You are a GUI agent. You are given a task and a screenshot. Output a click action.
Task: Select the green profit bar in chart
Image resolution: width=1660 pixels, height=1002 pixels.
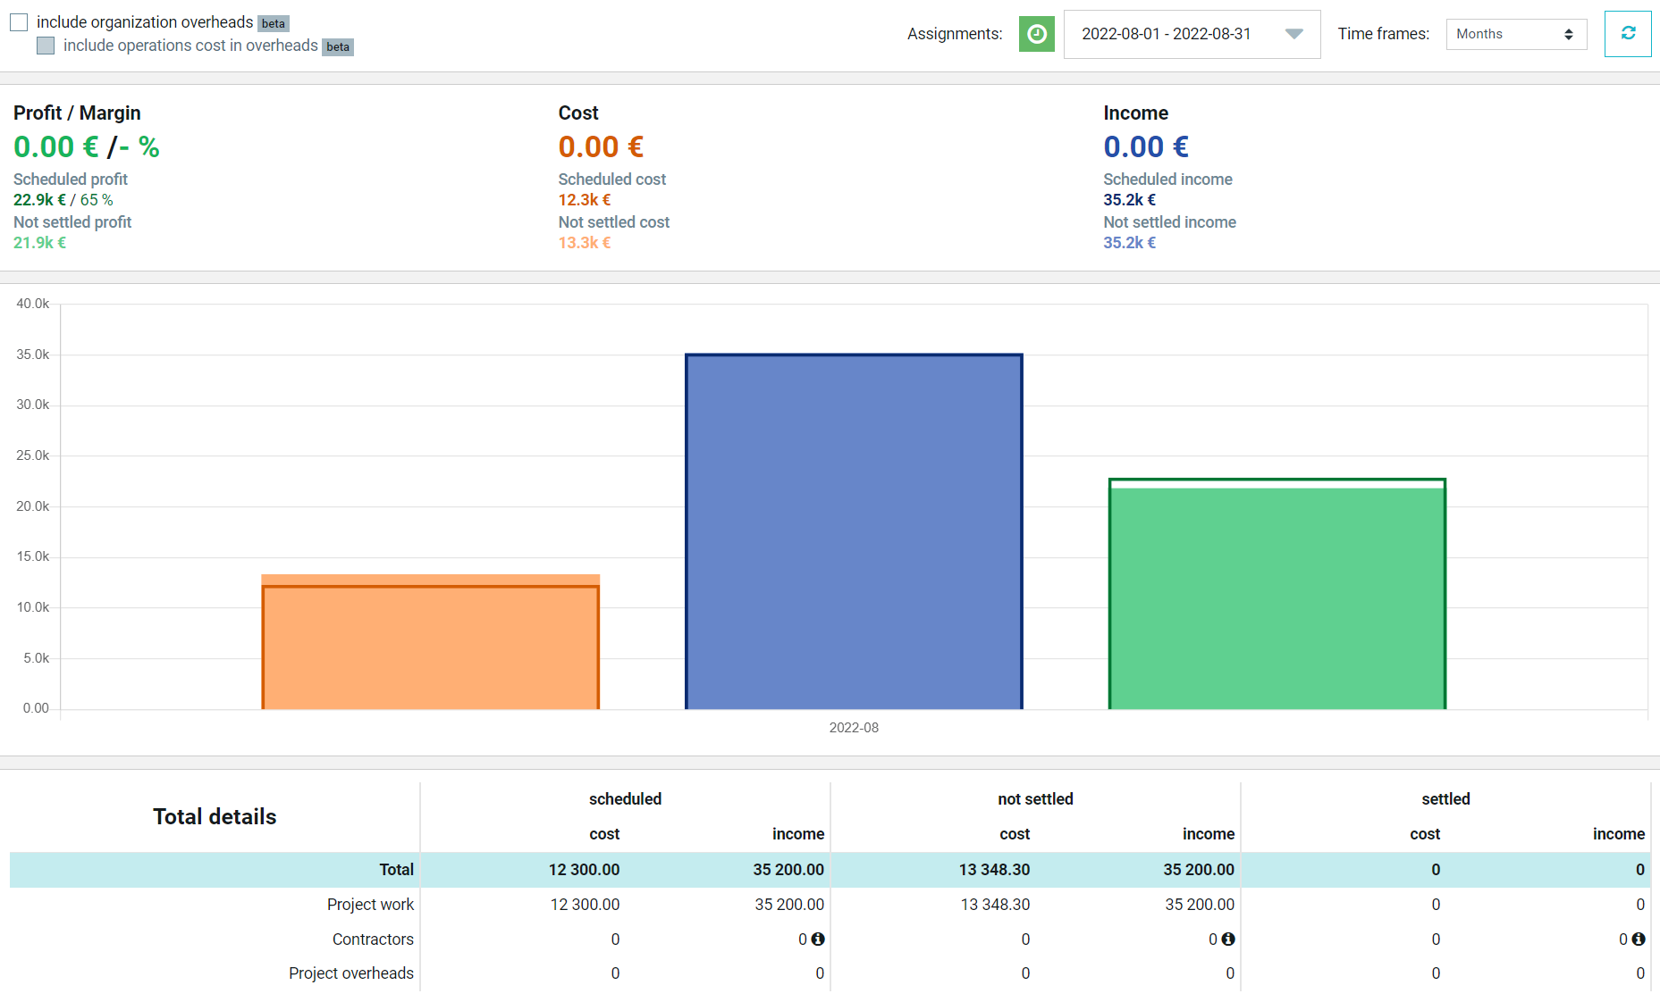tap(1277, 595)
